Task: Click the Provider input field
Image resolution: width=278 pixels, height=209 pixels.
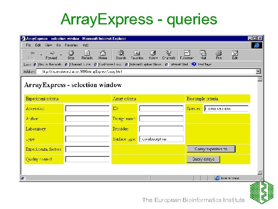Action: click(x=161, y=129)
